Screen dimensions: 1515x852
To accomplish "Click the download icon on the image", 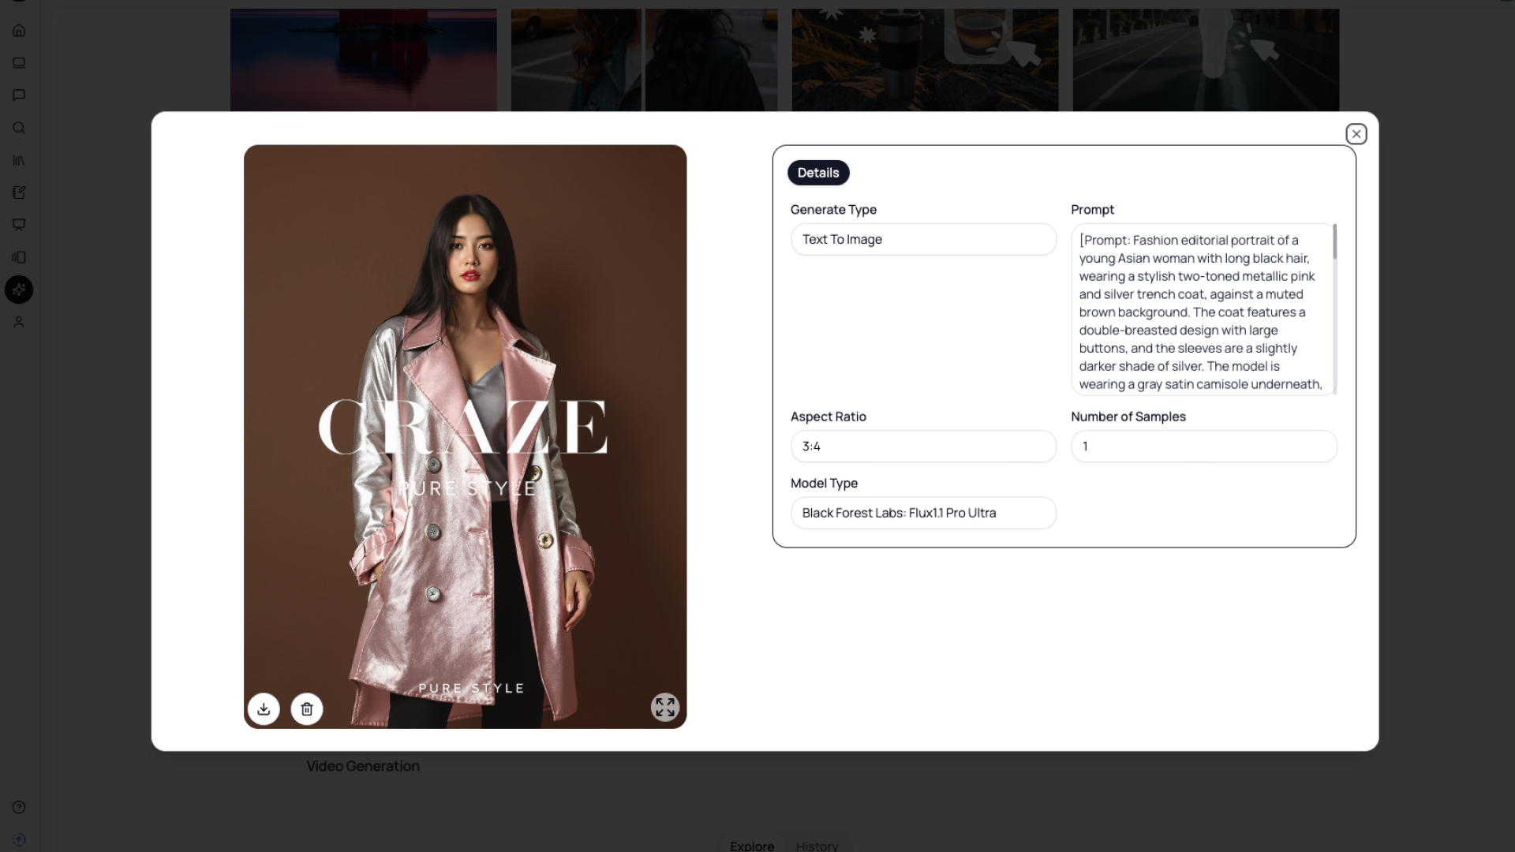I will tap(264, 708).
